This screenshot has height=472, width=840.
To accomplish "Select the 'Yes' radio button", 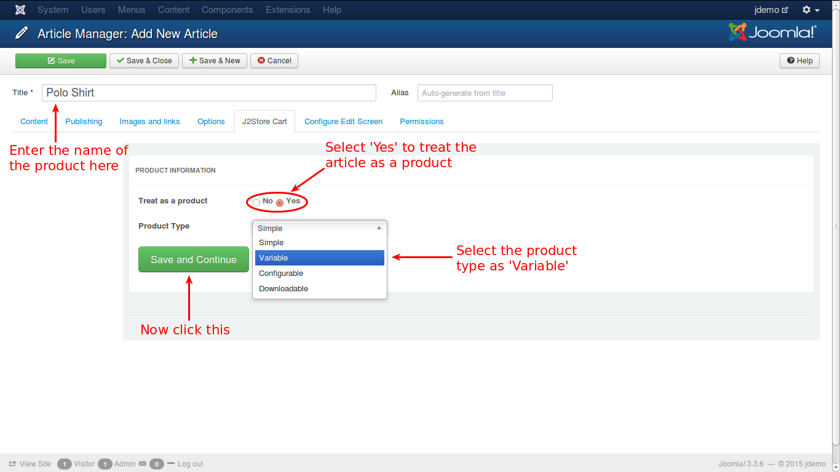I will (280, 202).
